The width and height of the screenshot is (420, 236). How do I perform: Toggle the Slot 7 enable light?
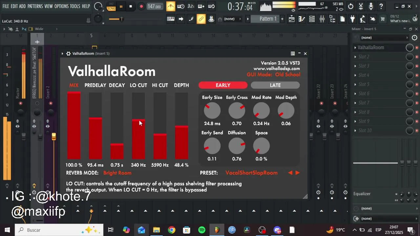[417, 103]
